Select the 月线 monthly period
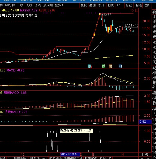The height and width of the screenshot is (159, 156). [38, 5]
